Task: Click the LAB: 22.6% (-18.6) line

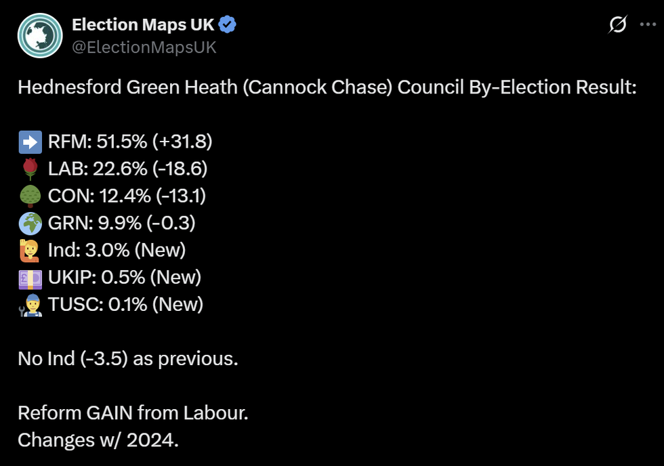Action: tap(127, 169)
